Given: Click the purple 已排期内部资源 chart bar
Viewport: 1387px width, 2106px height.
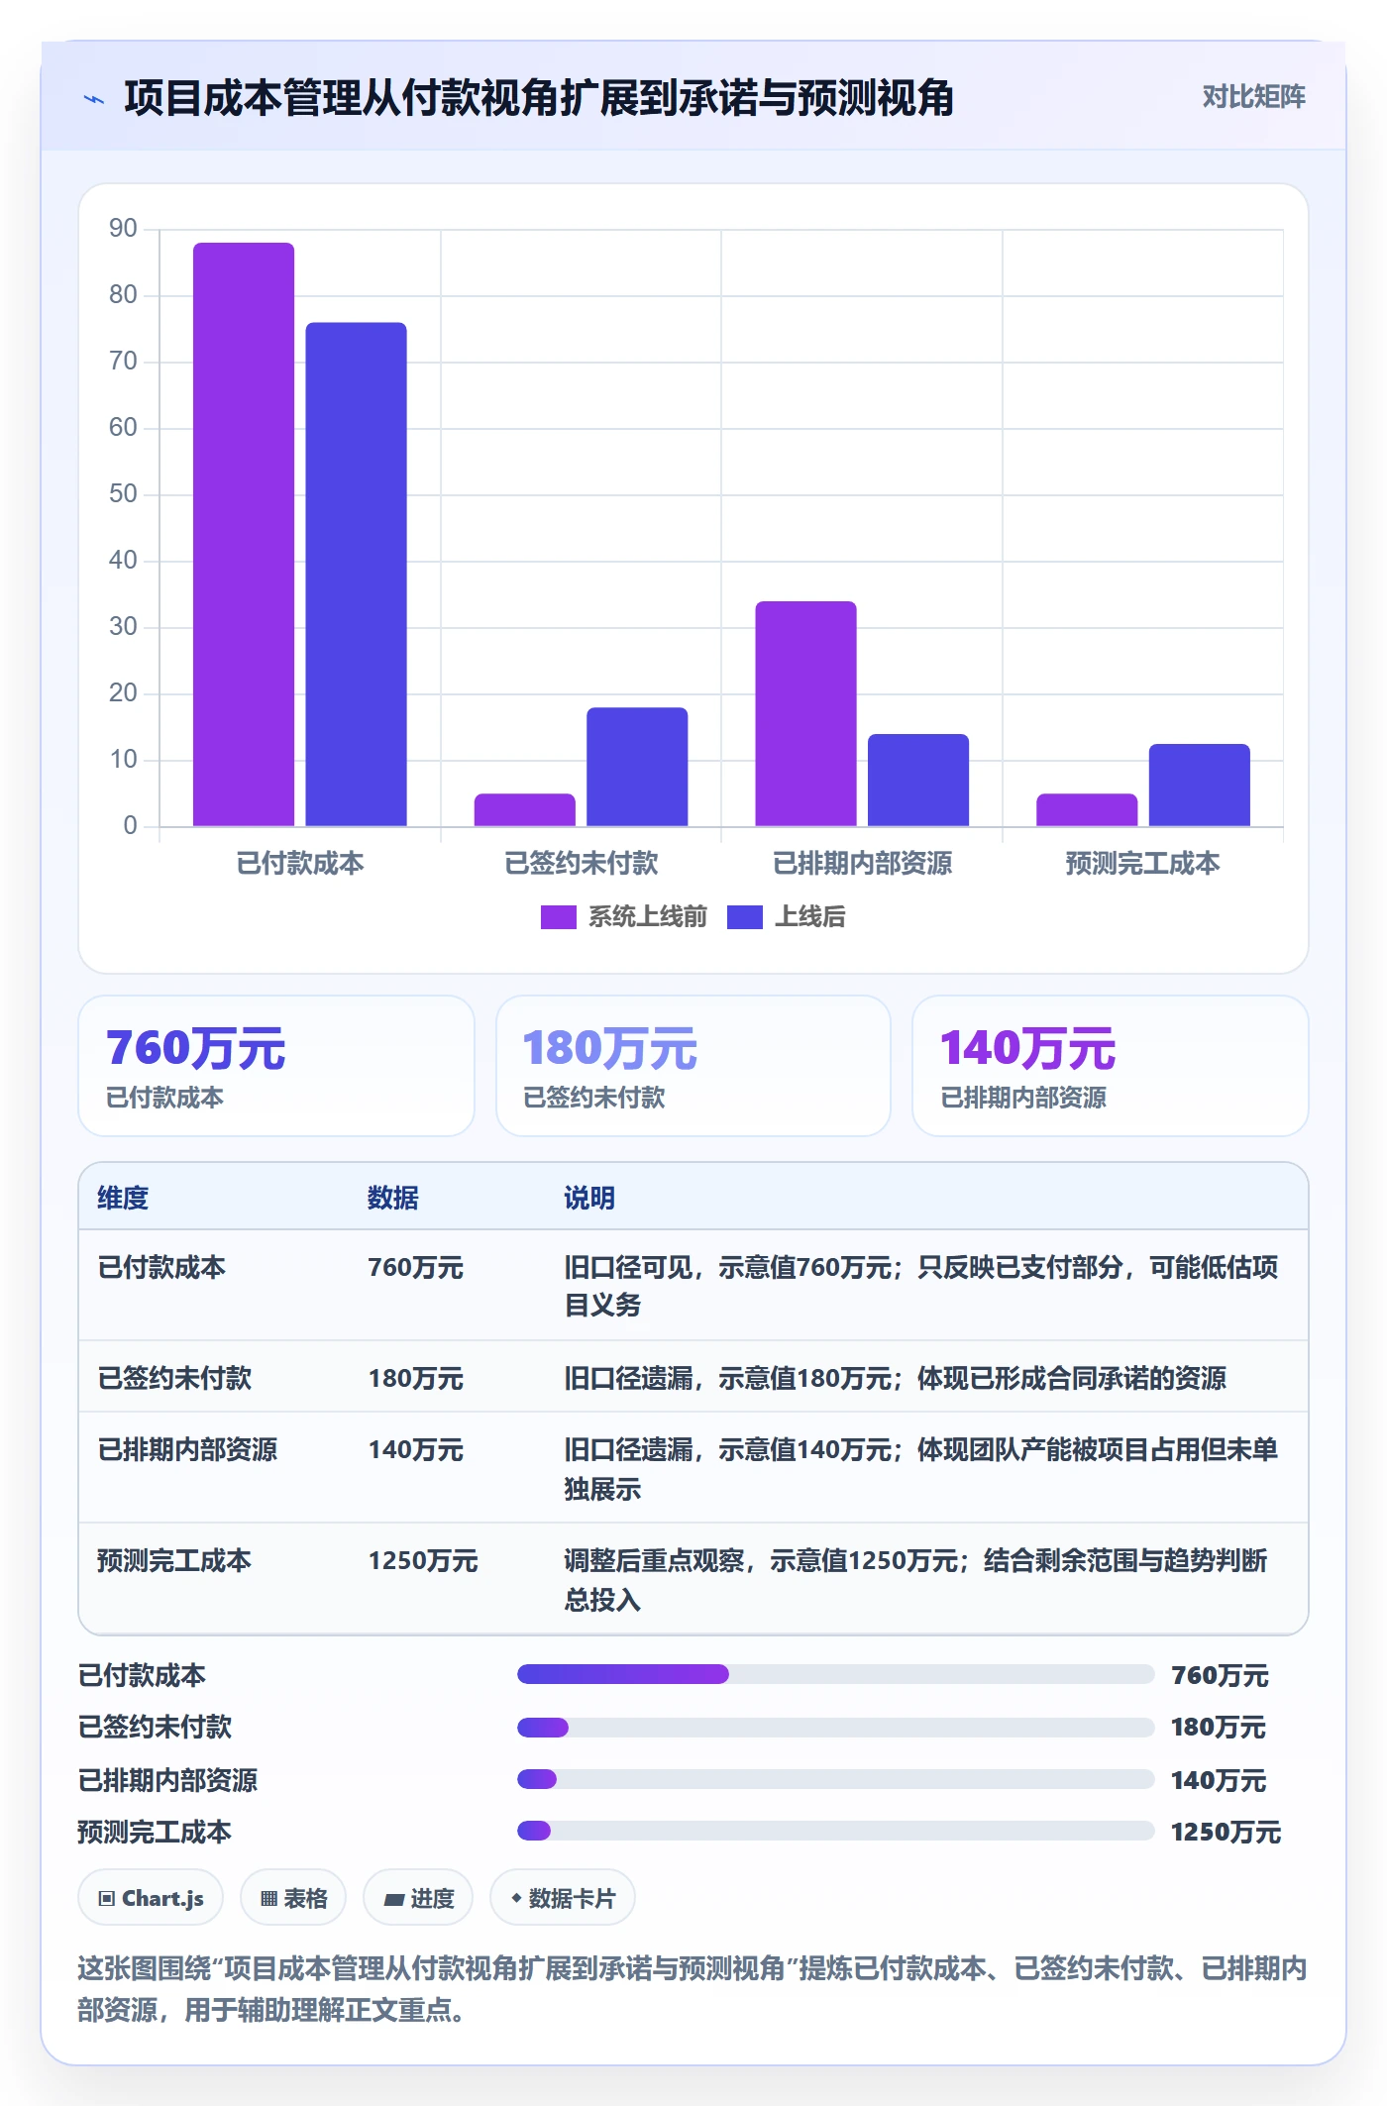Looking at the screenshot, I should 805,713.
